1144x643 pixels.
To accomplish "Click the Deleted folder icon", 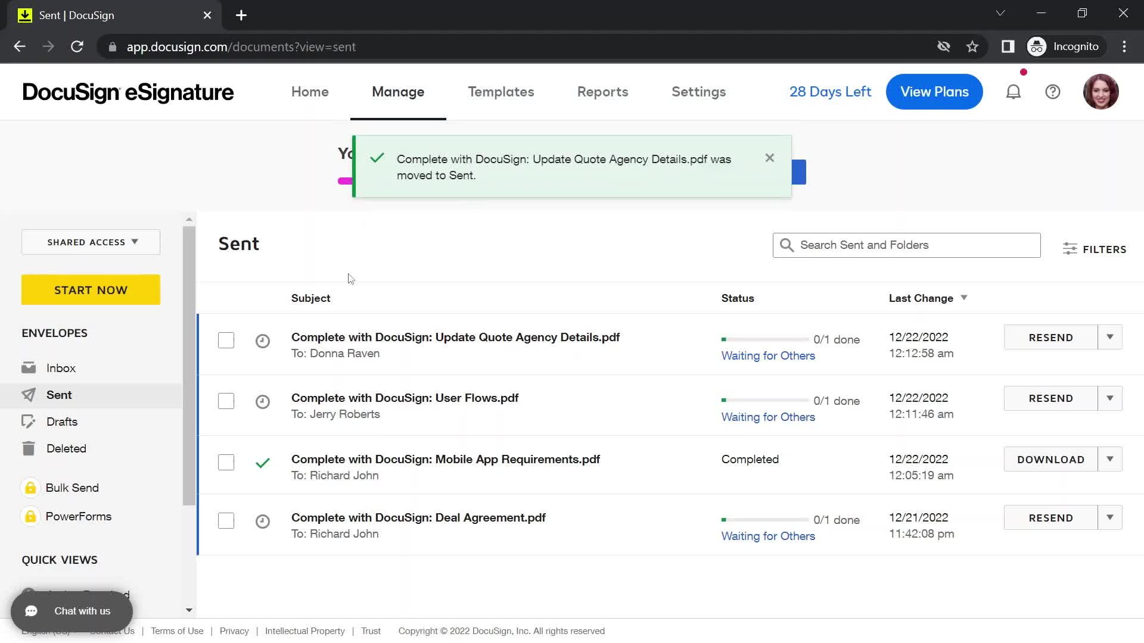I will coord(28,448).
